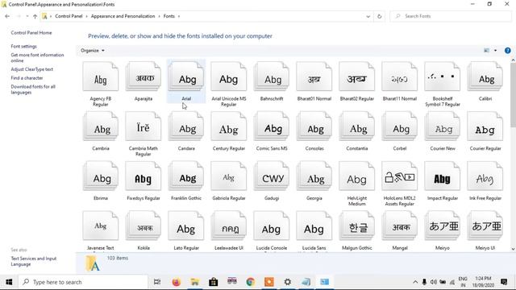This screenshot has width=516, height=290.
Task: Select the Malgun Gothic font icon
Action: (x=356, y=226)
